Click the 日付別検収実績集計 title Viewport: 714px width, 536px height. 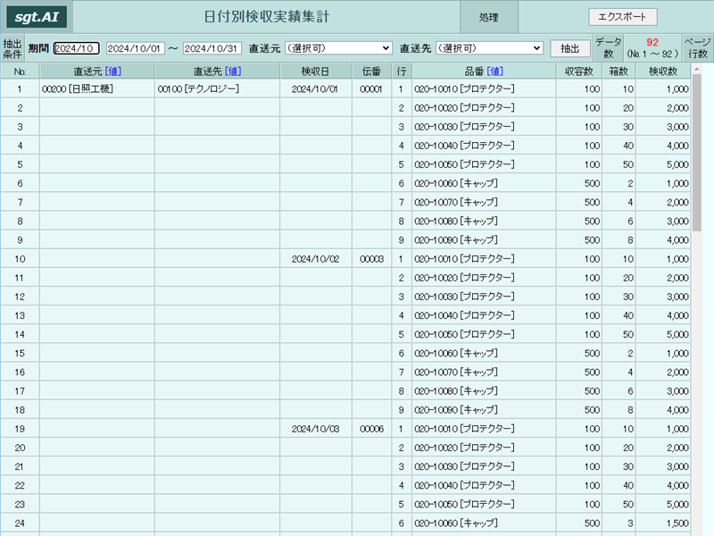tap(266, 17)
